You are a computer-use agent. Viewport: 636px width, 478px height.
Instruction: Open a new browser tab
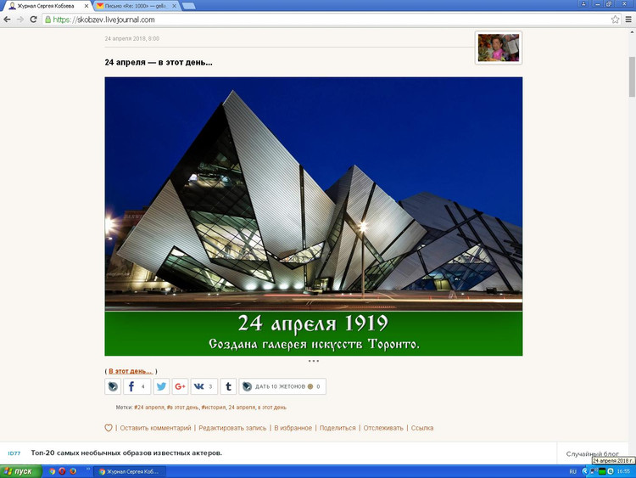(x=188, y=6)
